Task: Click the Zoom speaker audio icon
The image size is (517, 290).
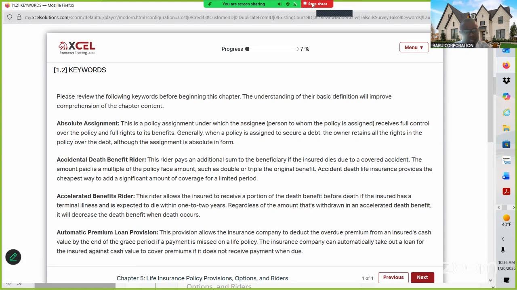Action: point(280,4)
